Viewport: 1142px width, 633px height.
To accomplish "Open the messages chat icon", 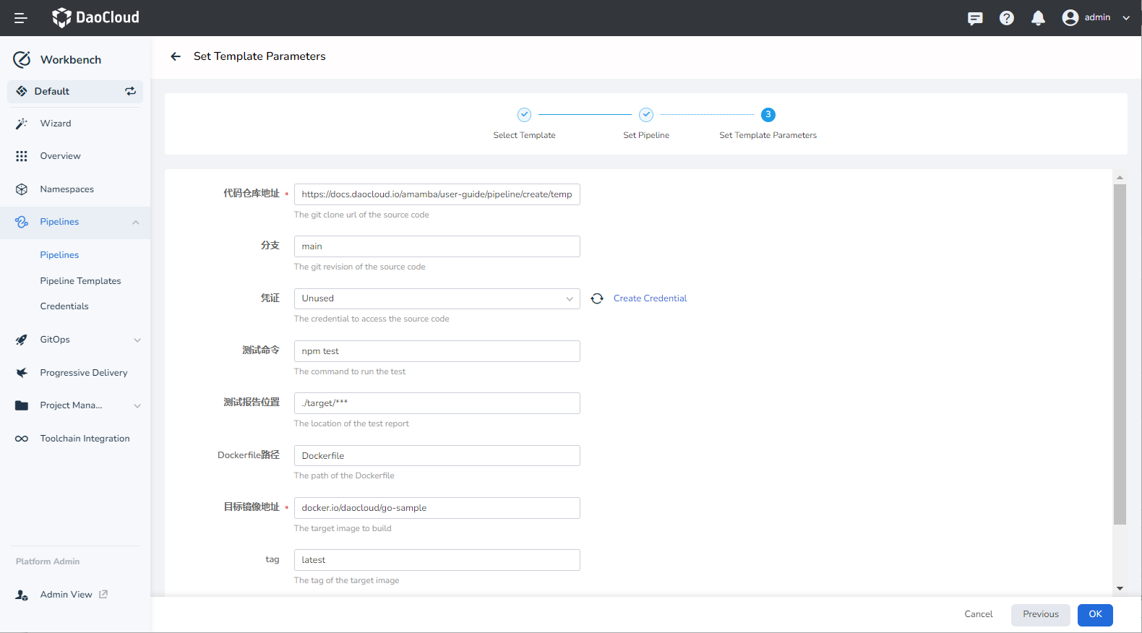I will point(975,18).
